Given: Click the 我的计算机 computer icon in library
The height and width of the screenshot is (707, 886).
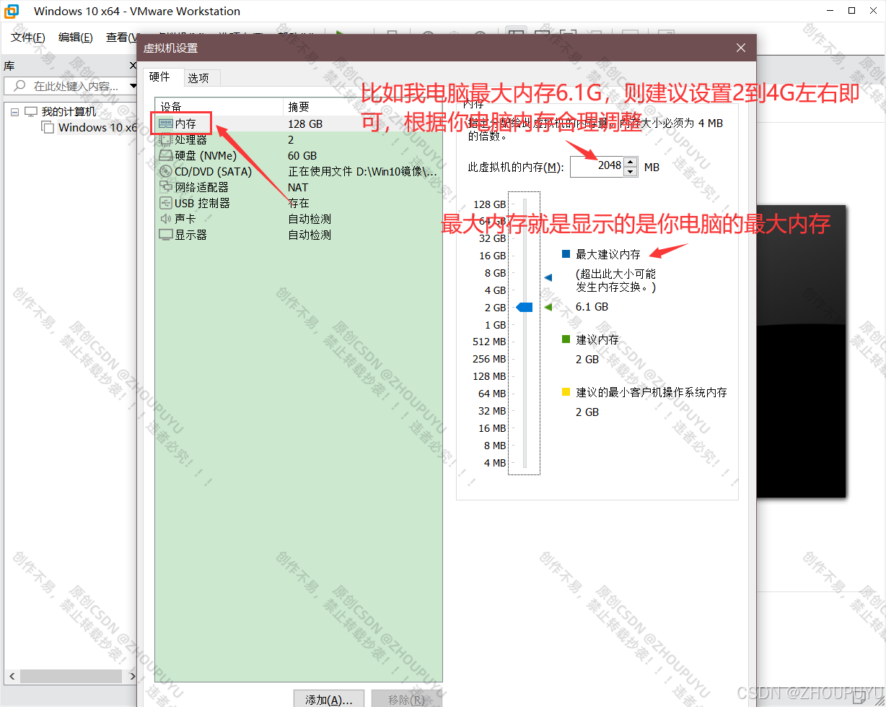Looking at the screenshot, I should pyautogui.click(x=31, y=112).
